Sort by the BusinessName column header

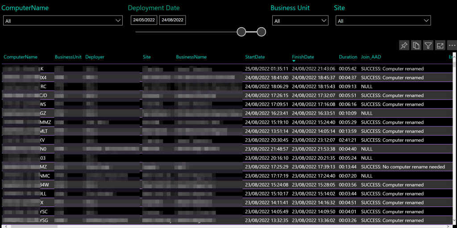[x=191, y=57]
